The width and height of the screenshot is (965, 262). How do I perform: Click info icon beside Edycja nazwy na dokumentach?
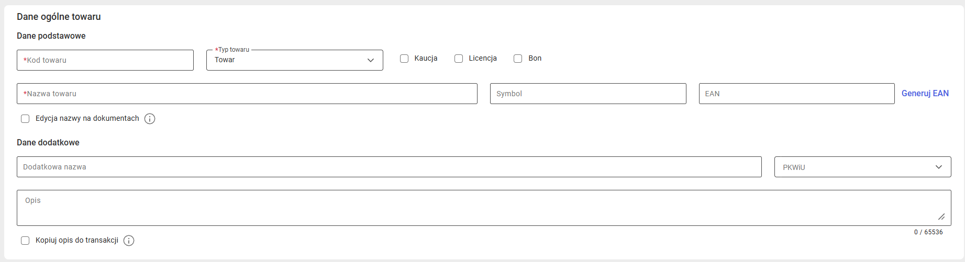150,119
